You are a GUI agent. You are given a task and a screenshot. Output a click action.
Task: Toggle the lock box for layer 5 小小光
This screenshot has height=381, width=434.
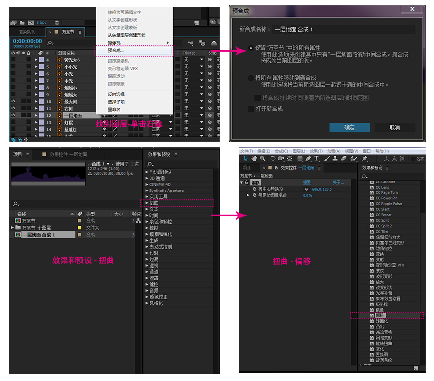pos(29,67)
